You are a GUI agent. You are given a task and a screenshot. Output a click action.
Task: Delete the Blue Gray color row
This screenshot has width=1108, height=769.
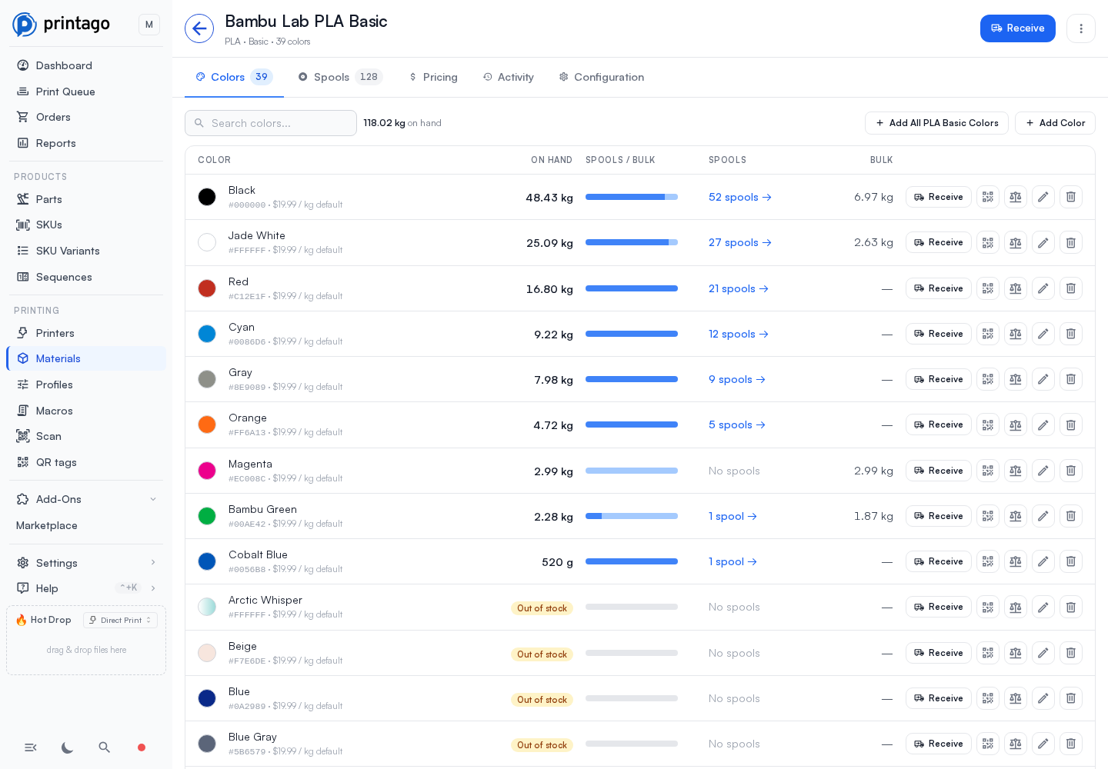(1071, 744)
